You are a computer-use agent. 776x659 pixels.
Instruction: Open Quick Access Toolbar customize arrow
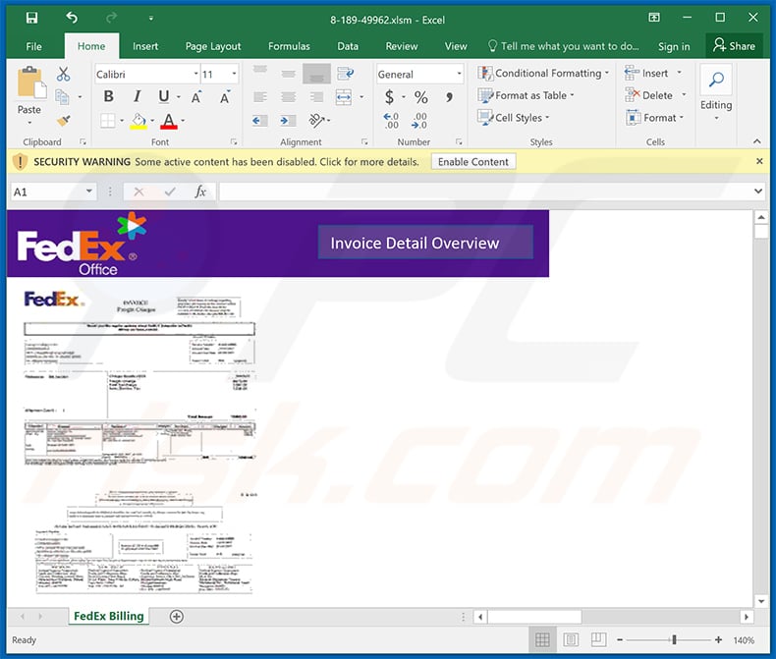(x=151, y=19)
